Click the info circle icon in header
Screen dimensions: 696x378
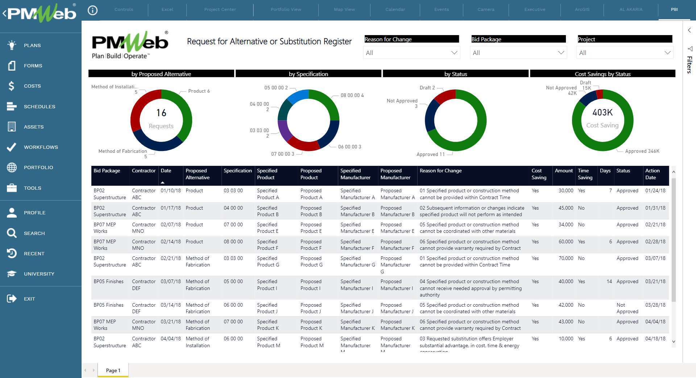[93, 10]
